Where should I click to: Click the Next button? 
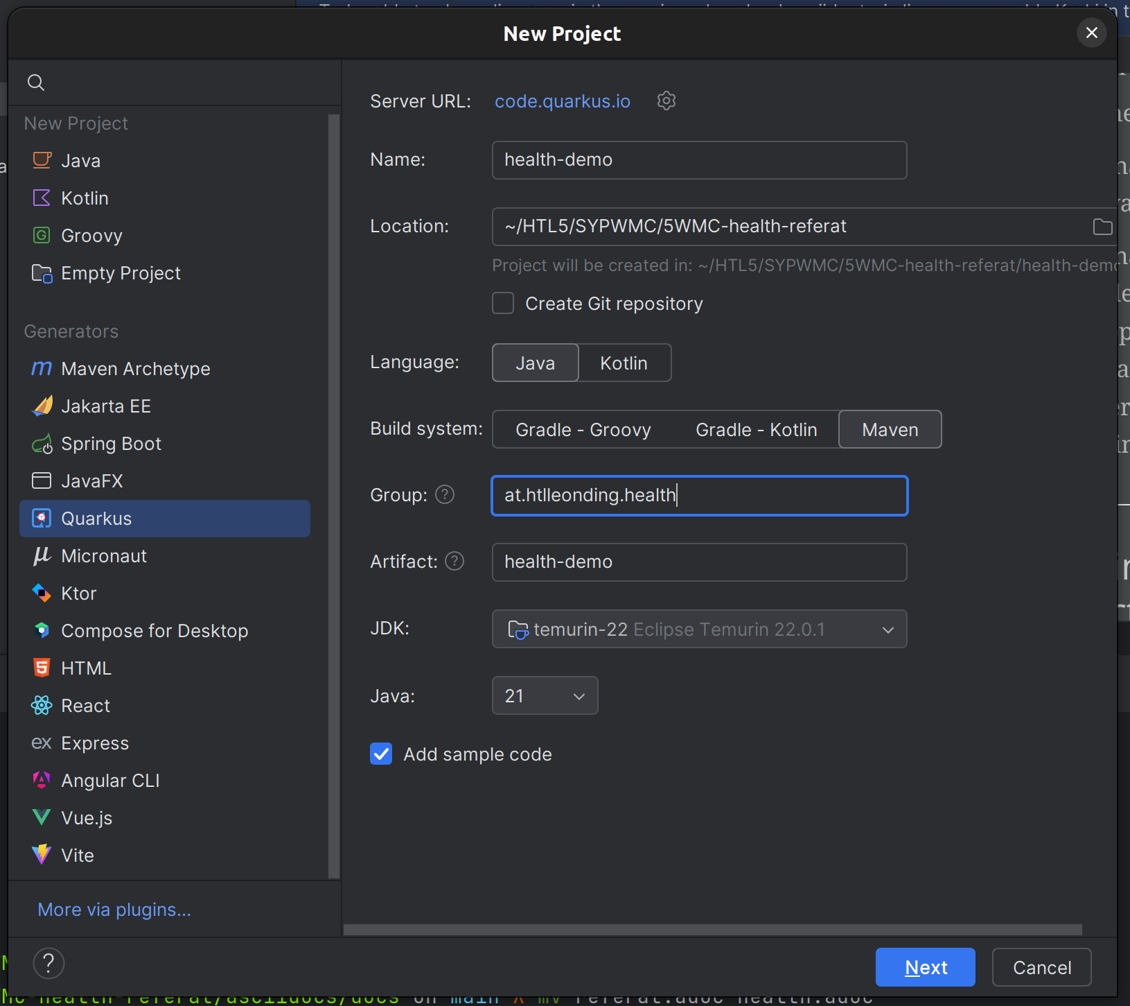[925, 967]
